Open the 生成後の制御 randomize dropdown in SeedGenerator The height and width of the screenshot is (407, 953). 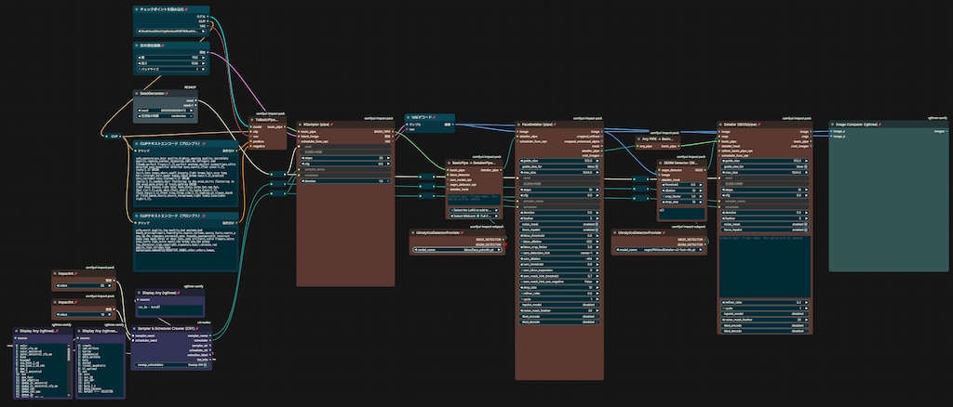[166, 116]
